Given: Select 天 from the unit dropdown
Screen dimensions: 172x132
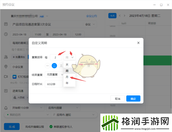Looking at the screenshot, I should click(x=69, y=65).
